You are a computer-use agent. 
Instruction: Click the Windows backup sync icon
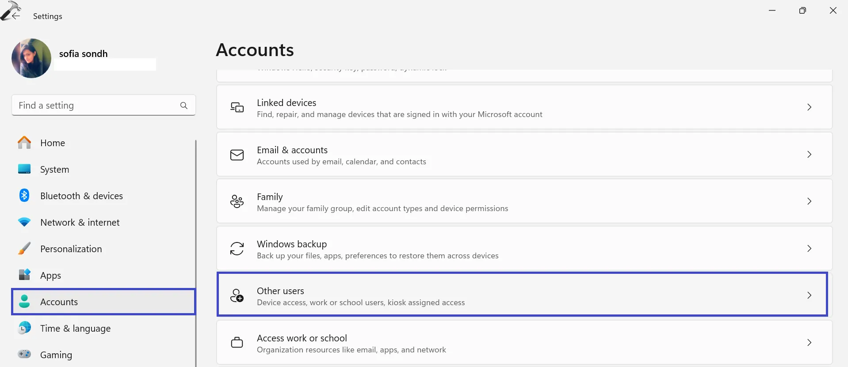[237, 249]
